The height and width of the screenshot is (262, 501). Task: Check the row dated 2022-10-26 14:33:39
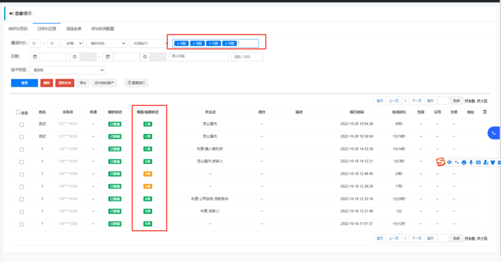(21, 149)
